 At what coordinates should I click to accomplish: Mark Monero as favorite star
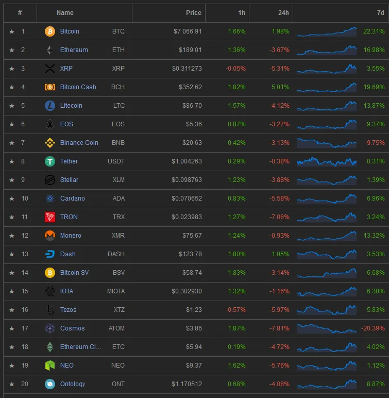pyautogui.click(x=12, y=236)
